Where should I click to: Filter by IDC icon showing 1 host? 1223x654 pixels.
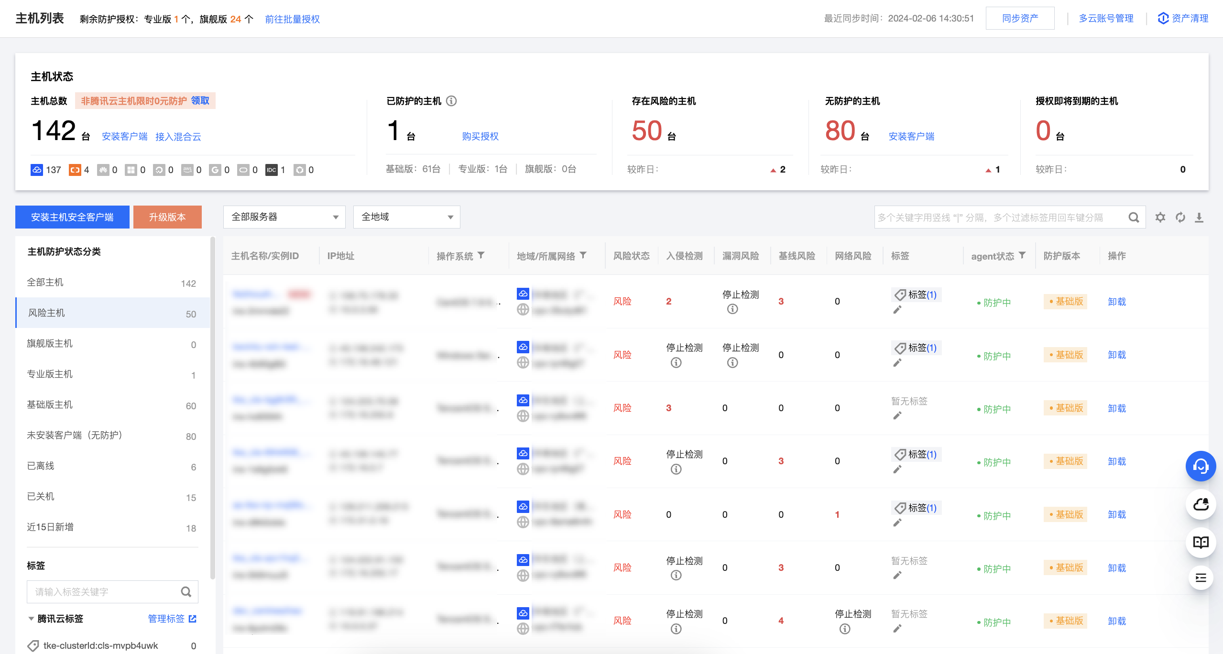pos(271,170)
